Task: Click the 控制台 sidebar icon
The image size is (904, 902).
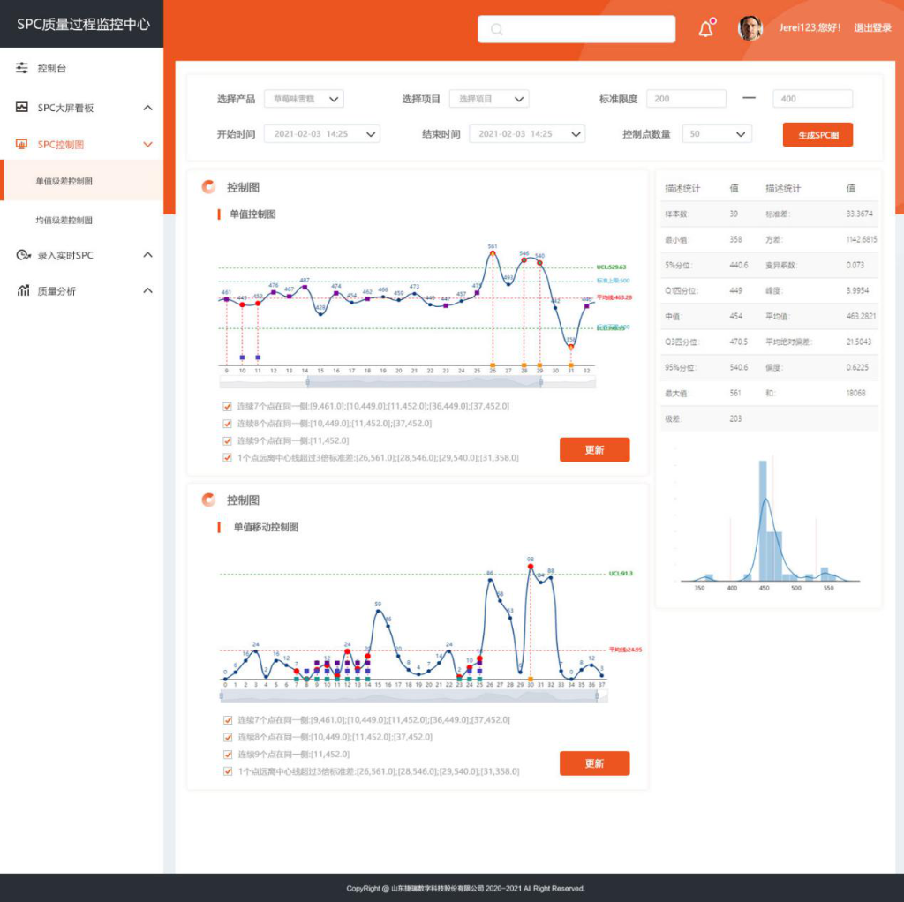Action: point(23,68)
